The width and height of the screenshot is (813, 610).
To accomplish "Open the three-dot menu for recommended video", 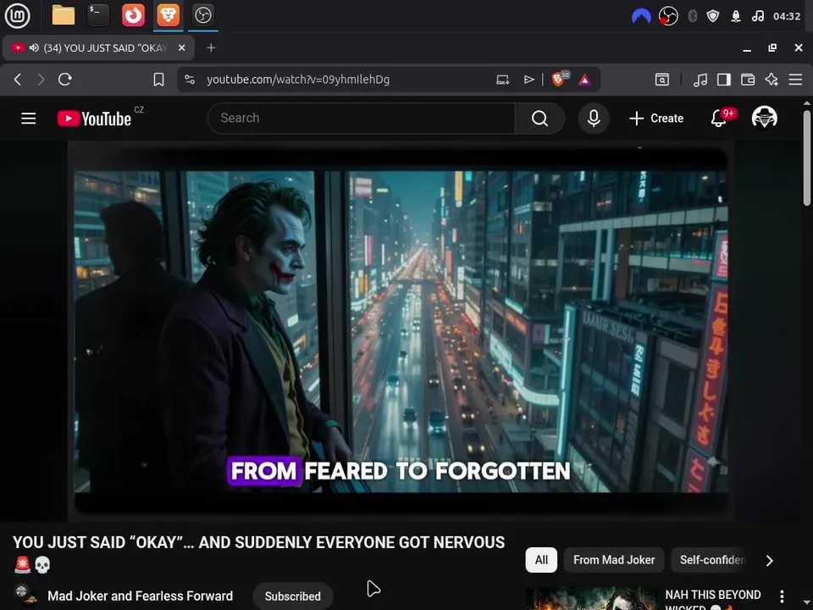I will [782, 596].
